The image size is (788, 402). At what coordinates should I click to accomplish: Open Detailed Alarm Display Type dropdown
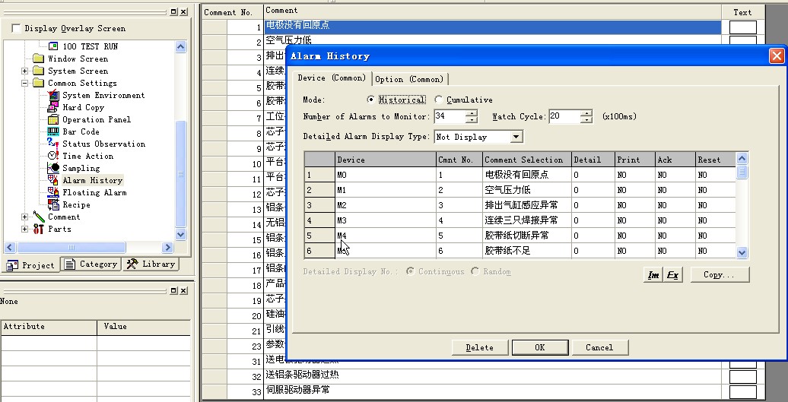click(x=516, y=137)
